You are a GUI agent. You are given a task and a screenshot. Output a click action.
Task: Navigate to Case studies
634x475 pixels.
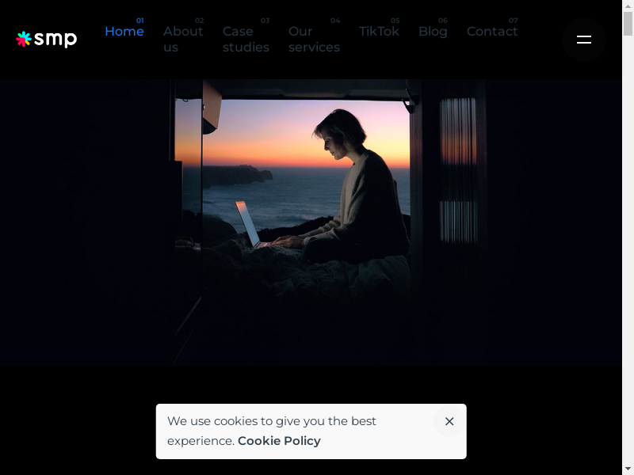246,39
